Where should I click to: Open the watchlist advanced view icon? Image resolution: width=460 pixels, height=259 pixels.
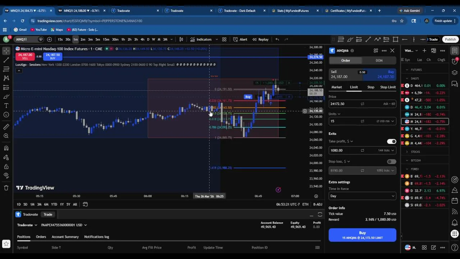pos(433,51)
